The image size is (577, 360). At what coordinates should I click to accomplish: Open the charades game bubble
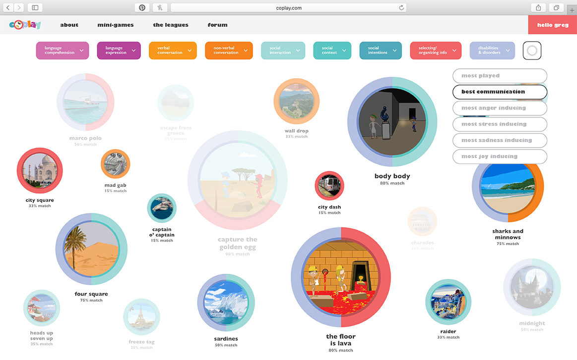tap(422, 221)
